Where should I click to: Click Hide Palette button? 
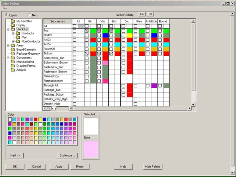coord(153,167)
